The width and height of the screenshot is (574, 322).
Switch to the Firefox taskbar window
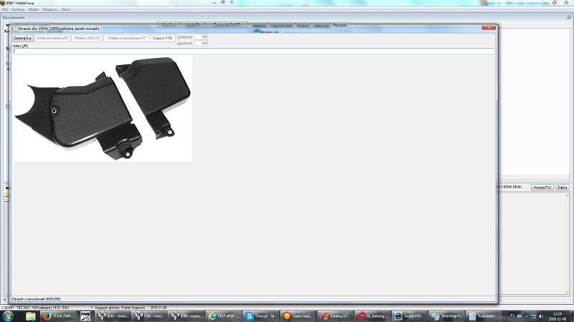tap(58, 316)
